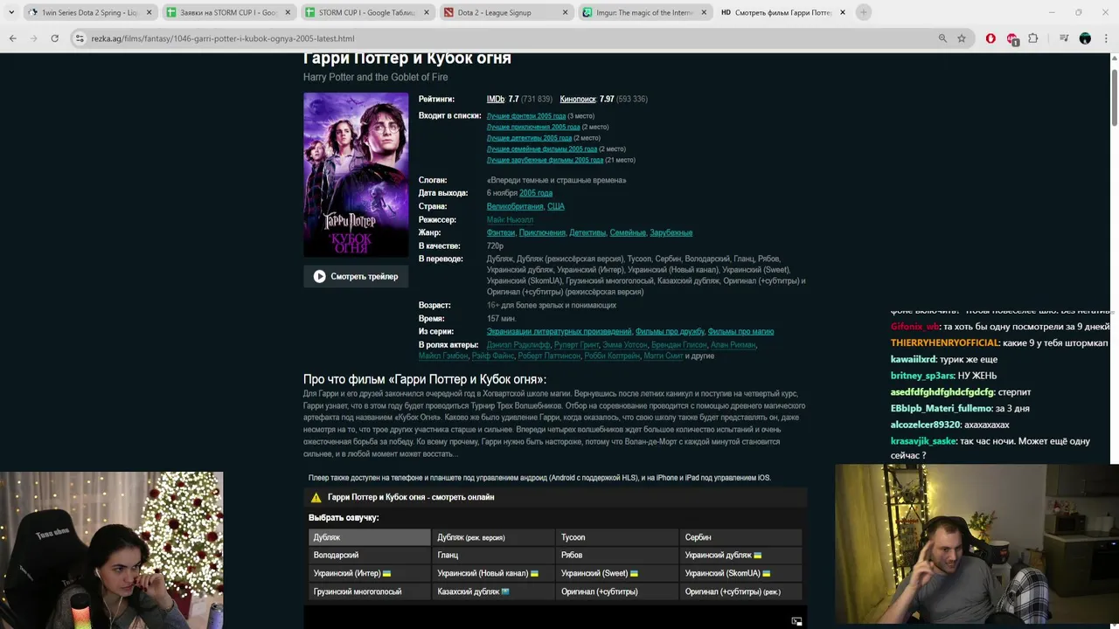
Task: Open a new browser tab
Action: (x=863, y=12)
